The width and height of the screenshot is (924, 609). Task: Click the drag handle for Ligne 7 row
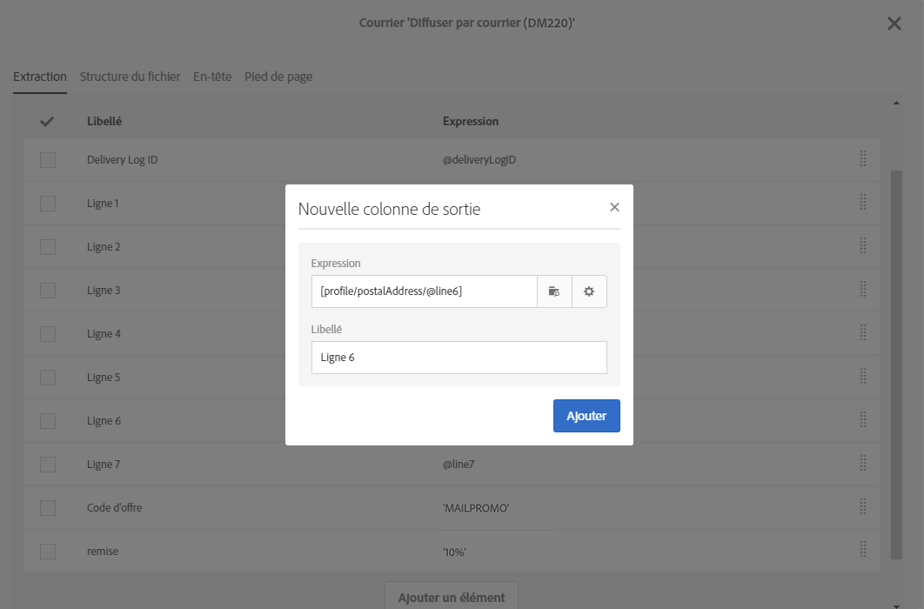click(863, 464)
